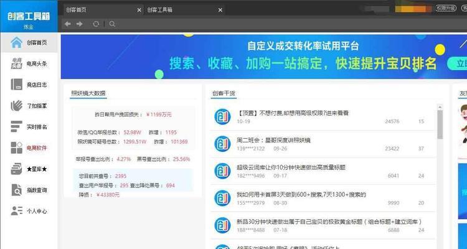The image size is (467, 249).
Task: Click the 1299.51W suspicious accounts total
Action: coord(134,142)
